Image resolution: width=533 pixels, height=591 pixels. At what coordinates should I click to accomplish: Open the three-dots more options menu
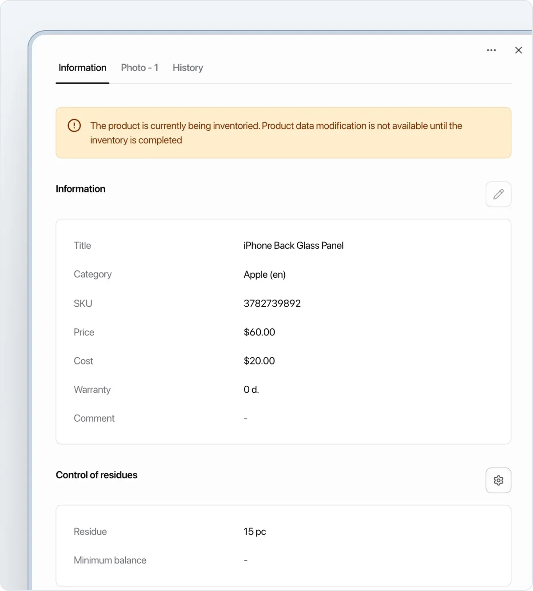[491, 50]
